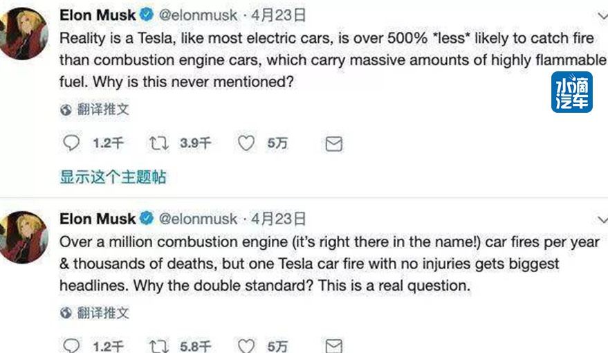Screen dimensions: 608x353
Task: Click envelope icon under second tweet
Action: (x=334, y=345)
